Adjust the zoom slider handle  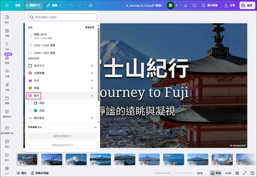click(x=172, y=173)
